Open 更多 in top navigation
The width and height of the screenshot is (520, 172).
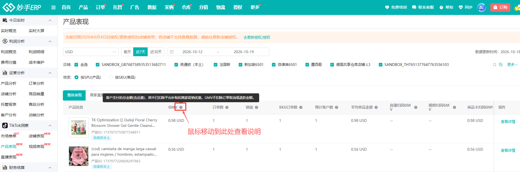coord(255,7)
